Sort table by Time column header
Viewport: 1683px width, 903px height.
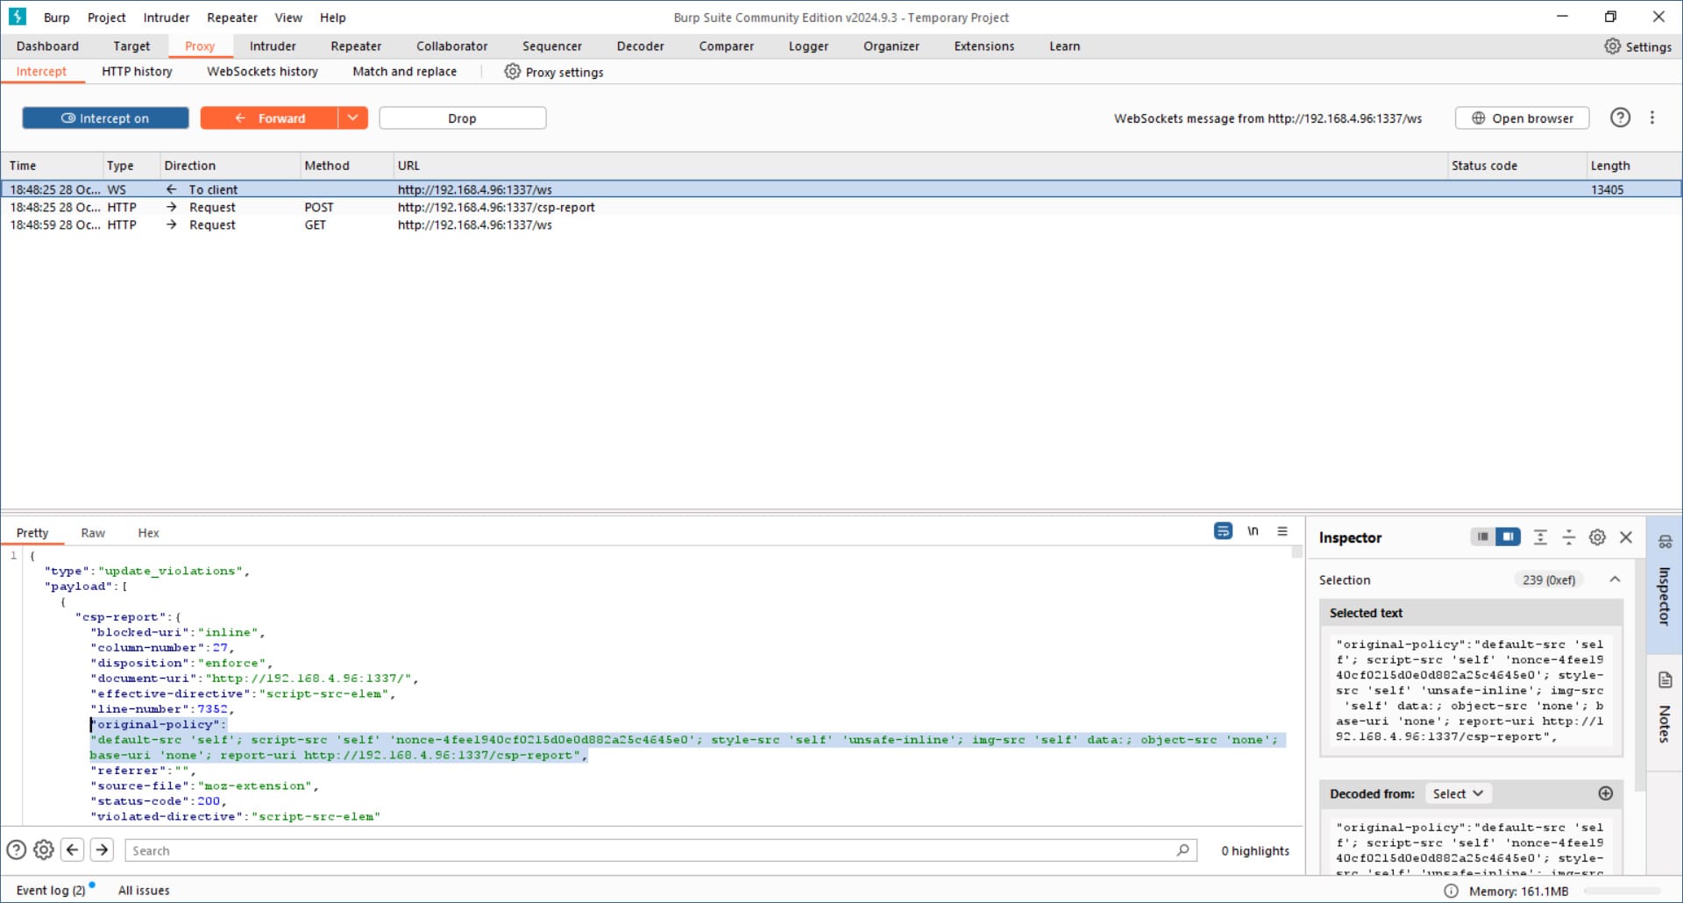point(53,165)
